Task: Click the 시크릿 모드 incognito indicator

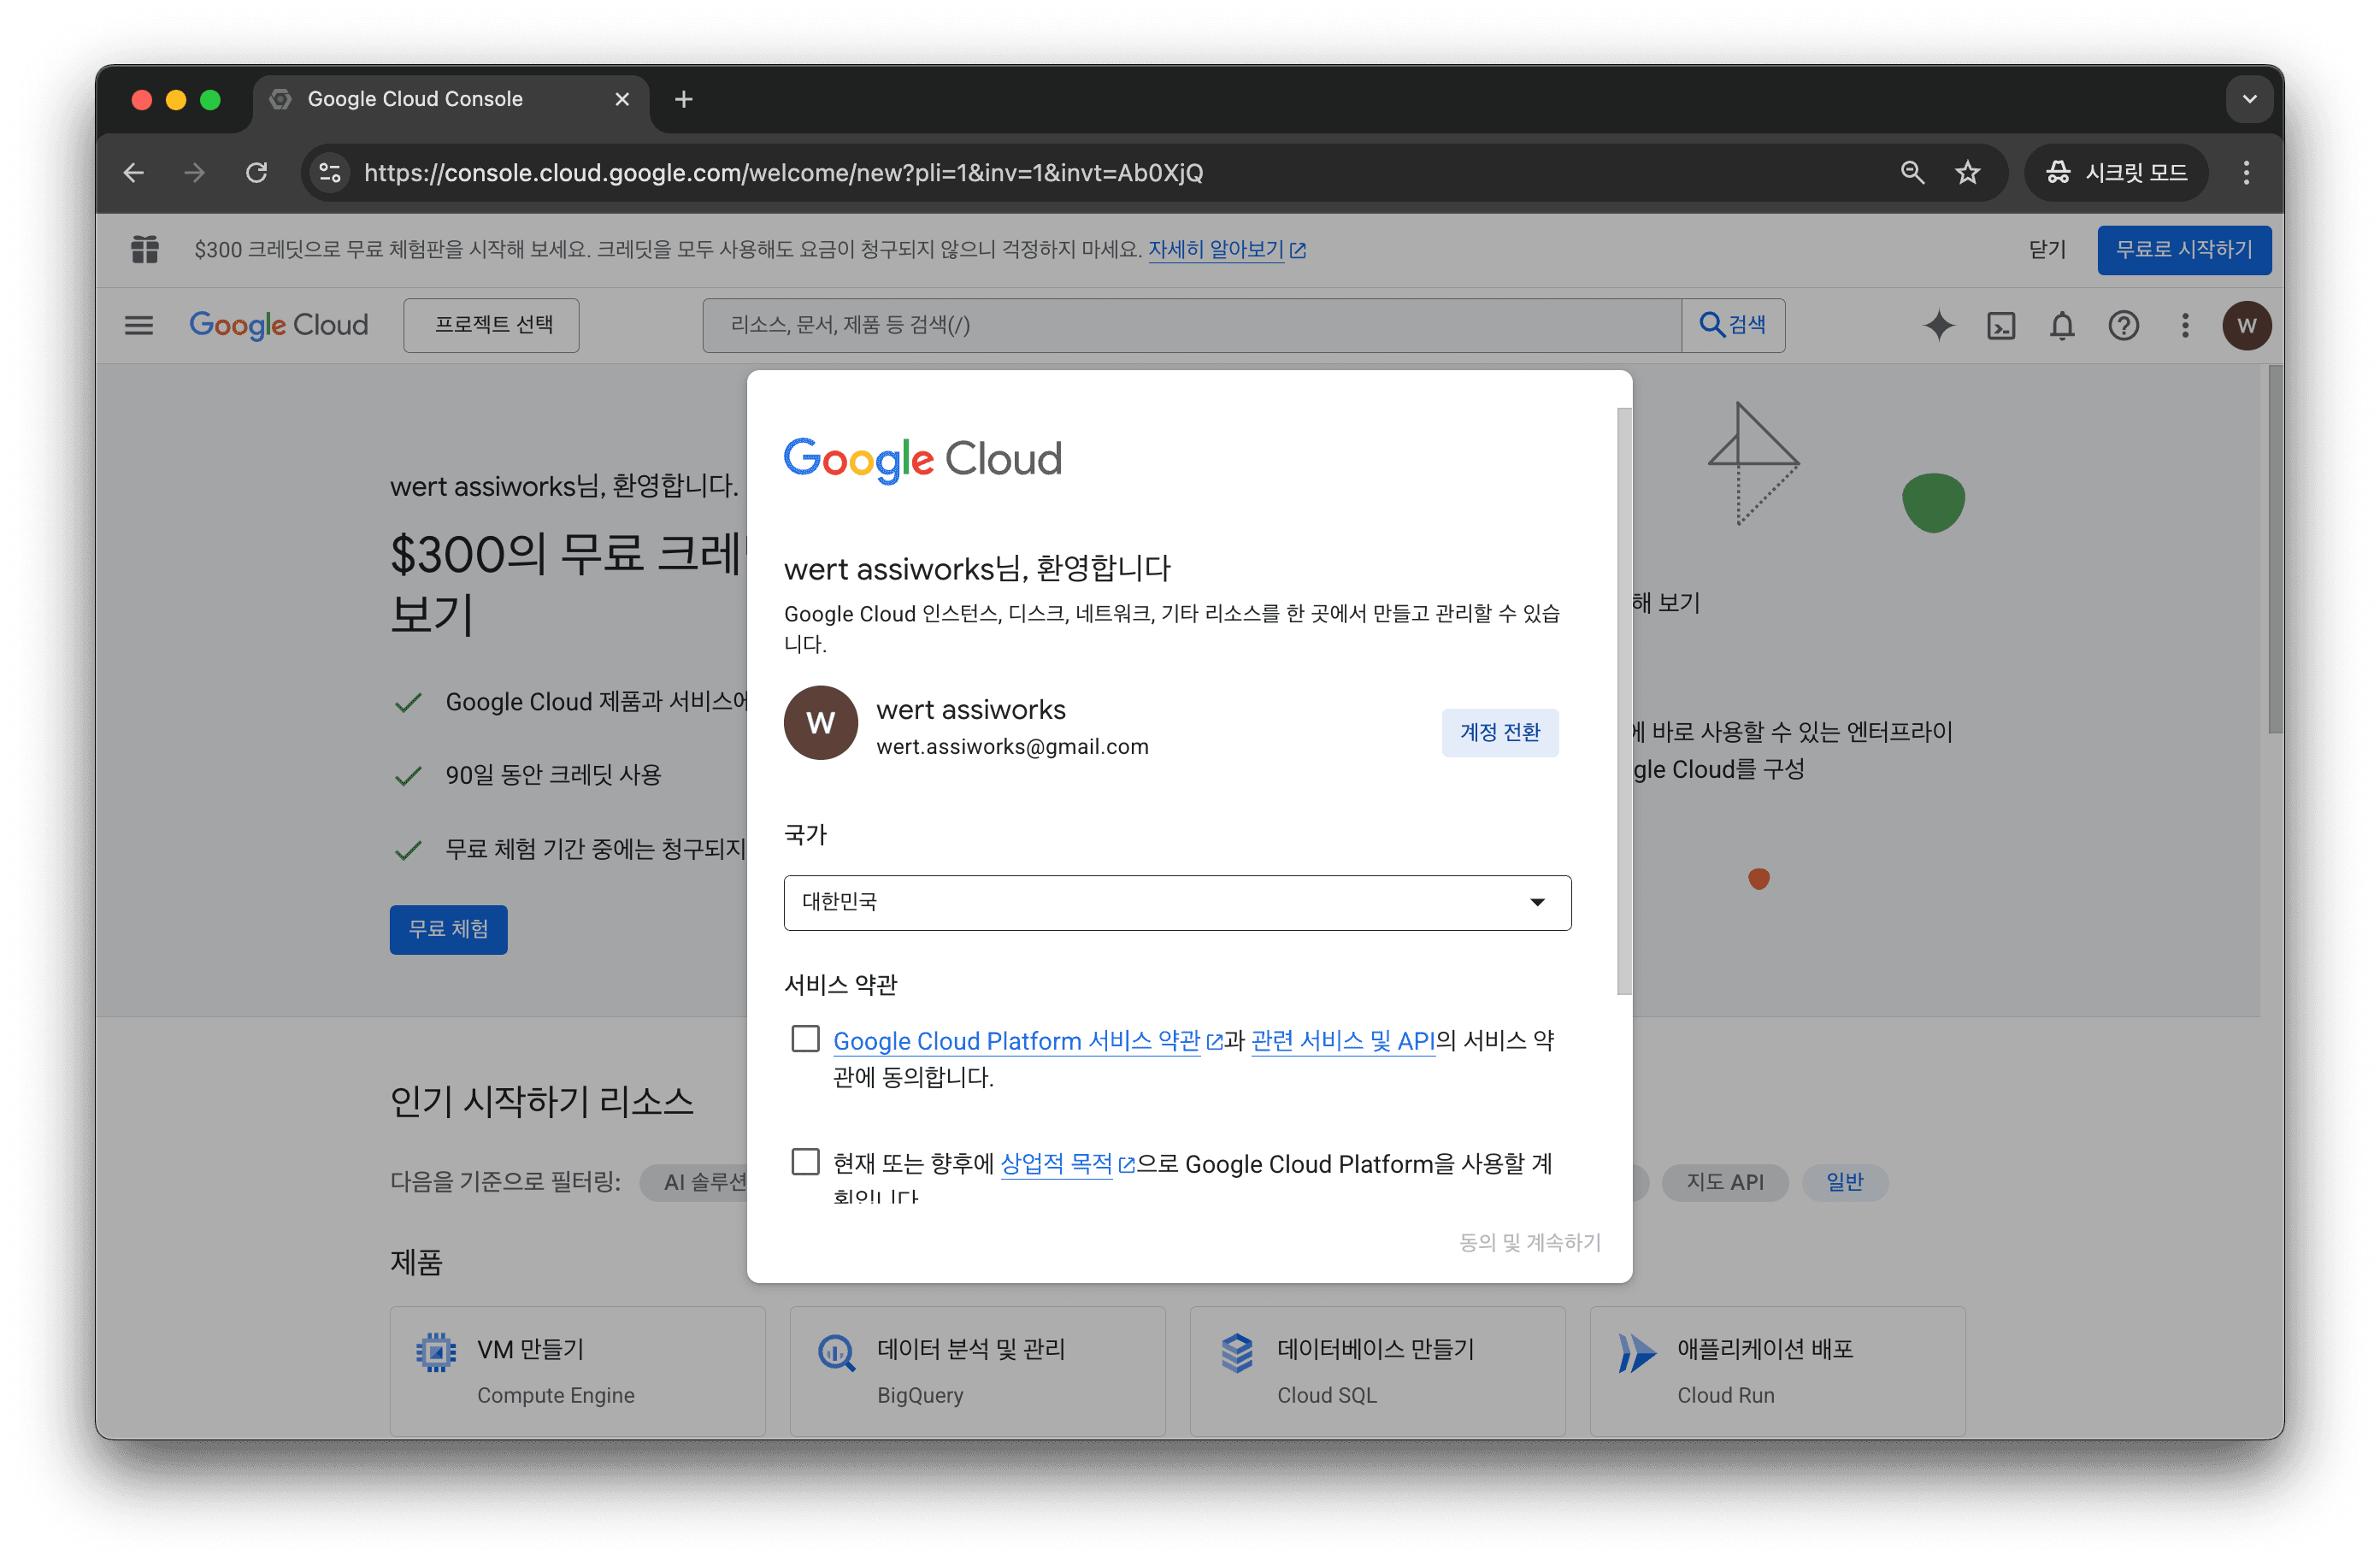Action: 2117,173
